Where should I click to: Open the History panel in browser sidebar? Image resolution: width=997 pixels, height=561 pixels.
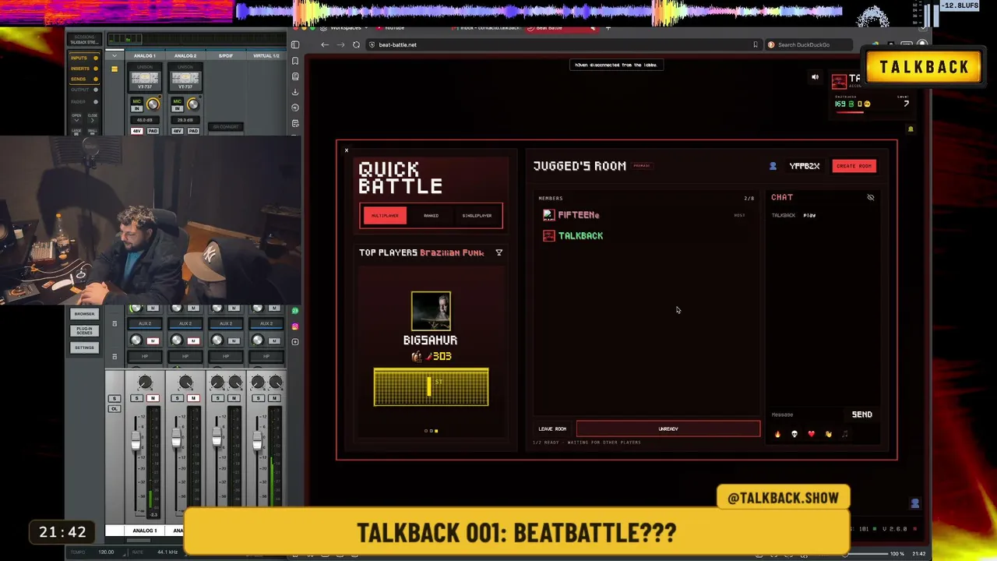click(x=295, y=108)
